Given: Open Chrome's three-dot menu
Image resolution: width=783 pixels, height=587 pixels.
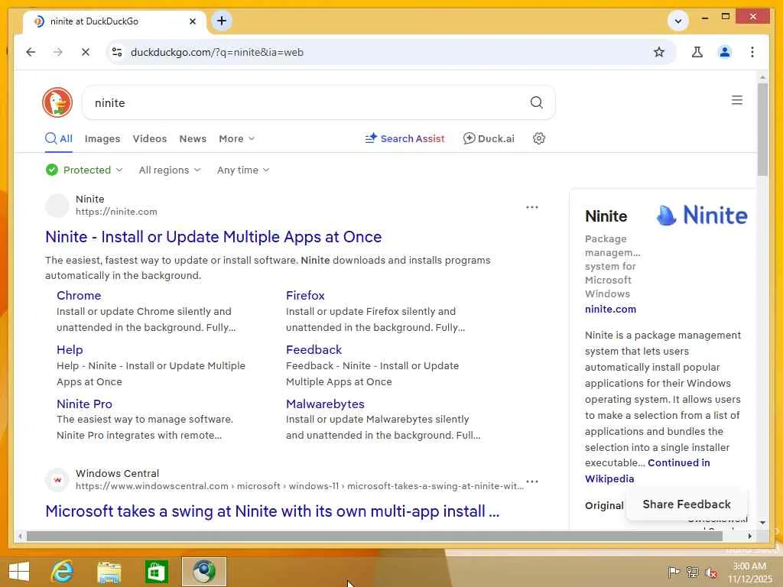Looking at the screenshot, I should [752, 52].
